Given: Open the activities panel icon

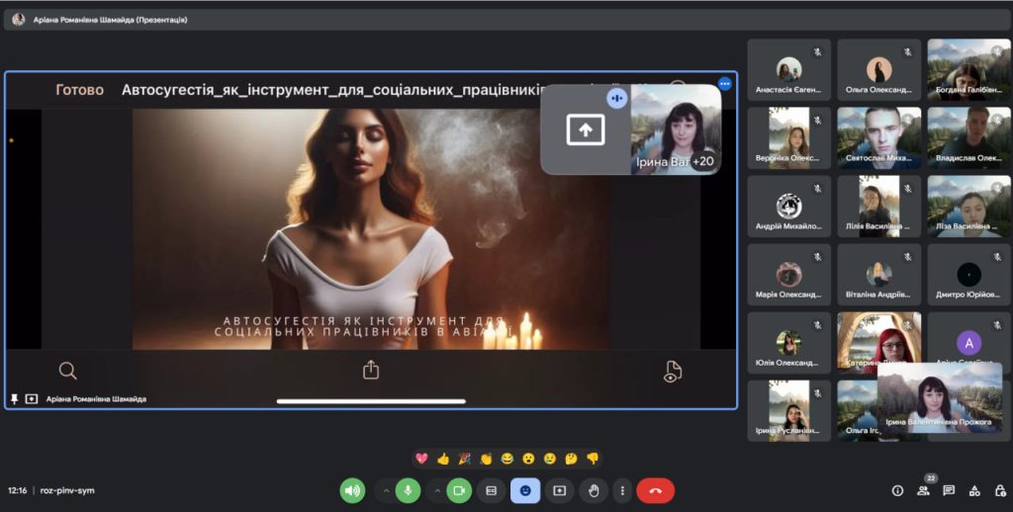Looking at the screenshot, I should [x=973, y=490].
